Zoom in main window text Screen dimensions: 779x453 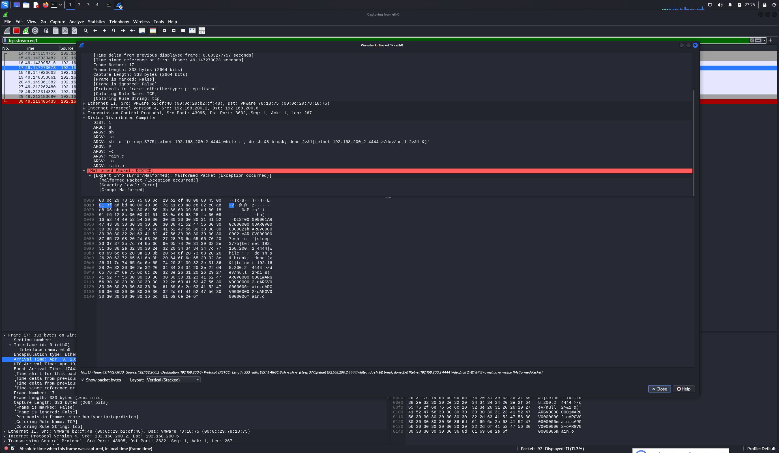tap(164, 31)
